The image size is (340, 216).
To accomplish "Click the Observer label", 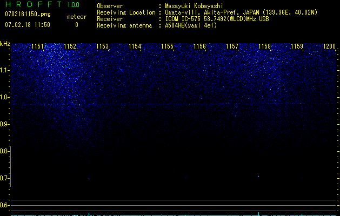I will point(110,6).
